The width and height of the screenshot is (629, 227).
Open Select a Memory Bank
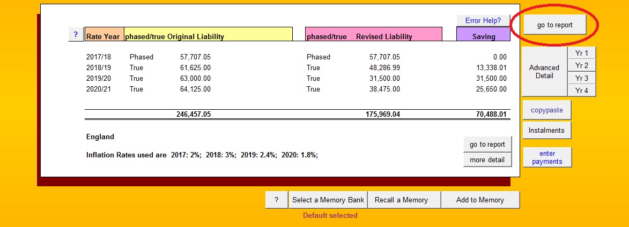[328, 200]
